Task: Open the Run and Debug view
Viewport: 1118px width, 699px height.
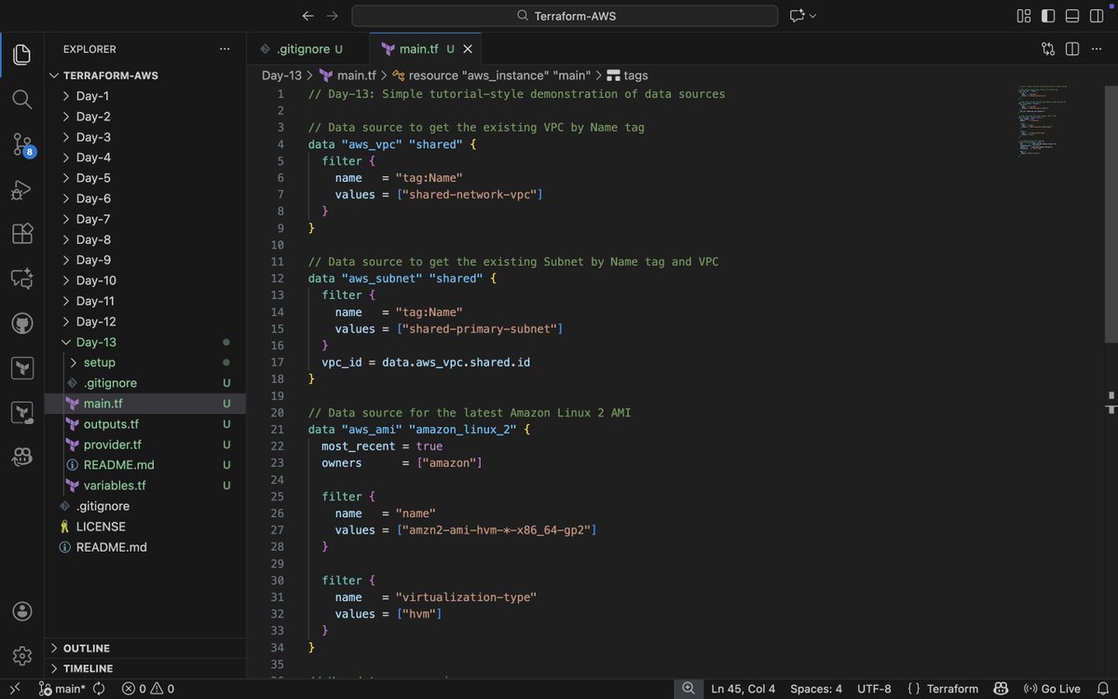Action: click(22, 189)
